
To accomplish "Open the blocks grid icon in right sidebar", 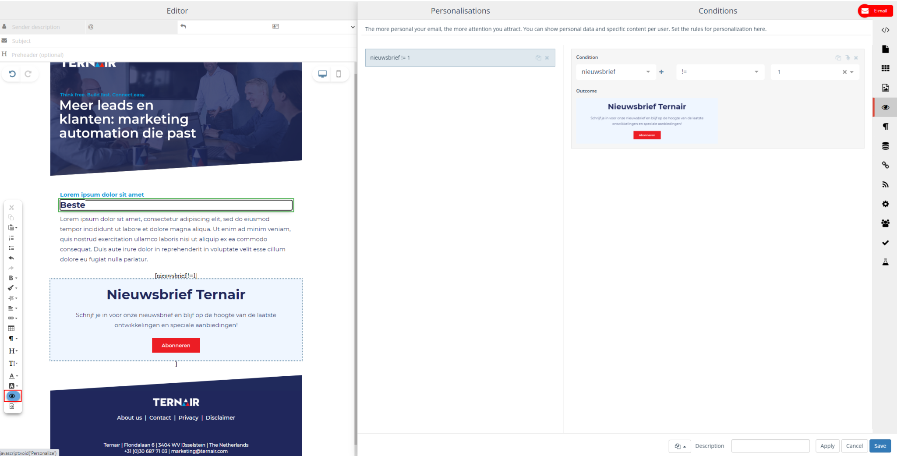I will coord(885,68).
